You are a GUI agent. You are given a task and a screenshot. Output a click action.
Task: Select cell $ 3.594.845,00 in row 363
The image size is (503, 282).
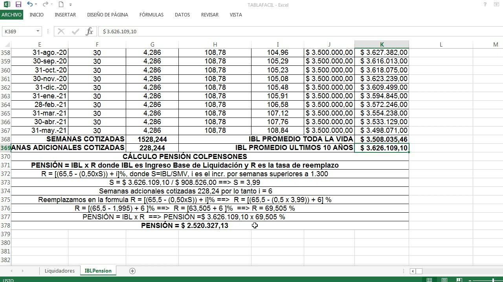pos(382,96)
